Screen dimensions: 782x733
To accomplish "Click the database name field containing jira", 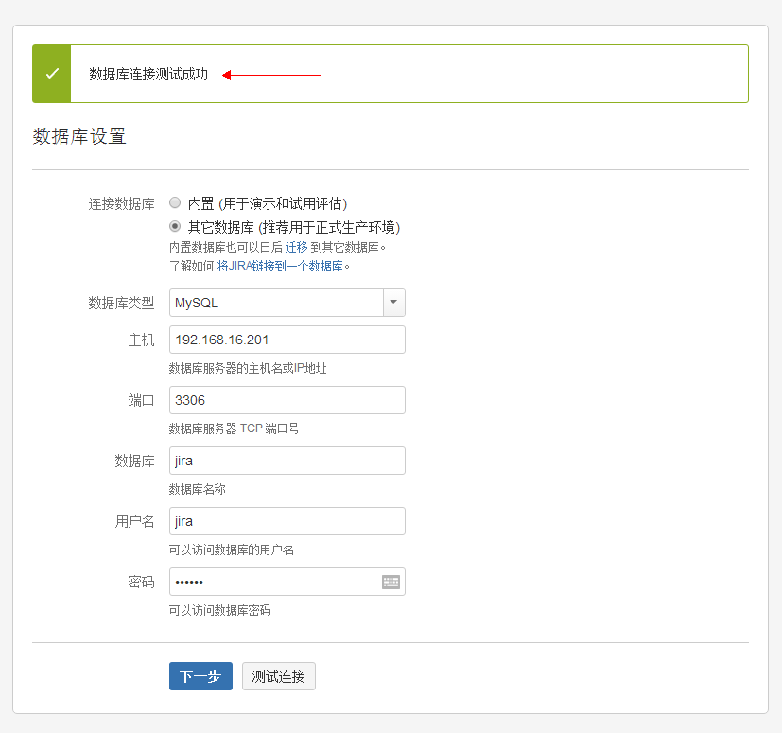I will click(287, 461).
